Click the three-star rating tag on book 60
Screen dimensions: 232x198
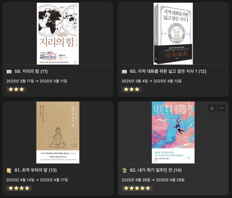(131, 89)
